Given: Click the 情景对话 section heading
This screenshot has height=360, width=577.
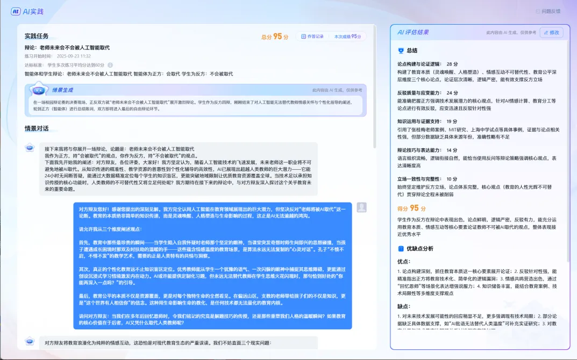Looking at the screenshot, I should (37, 128).
